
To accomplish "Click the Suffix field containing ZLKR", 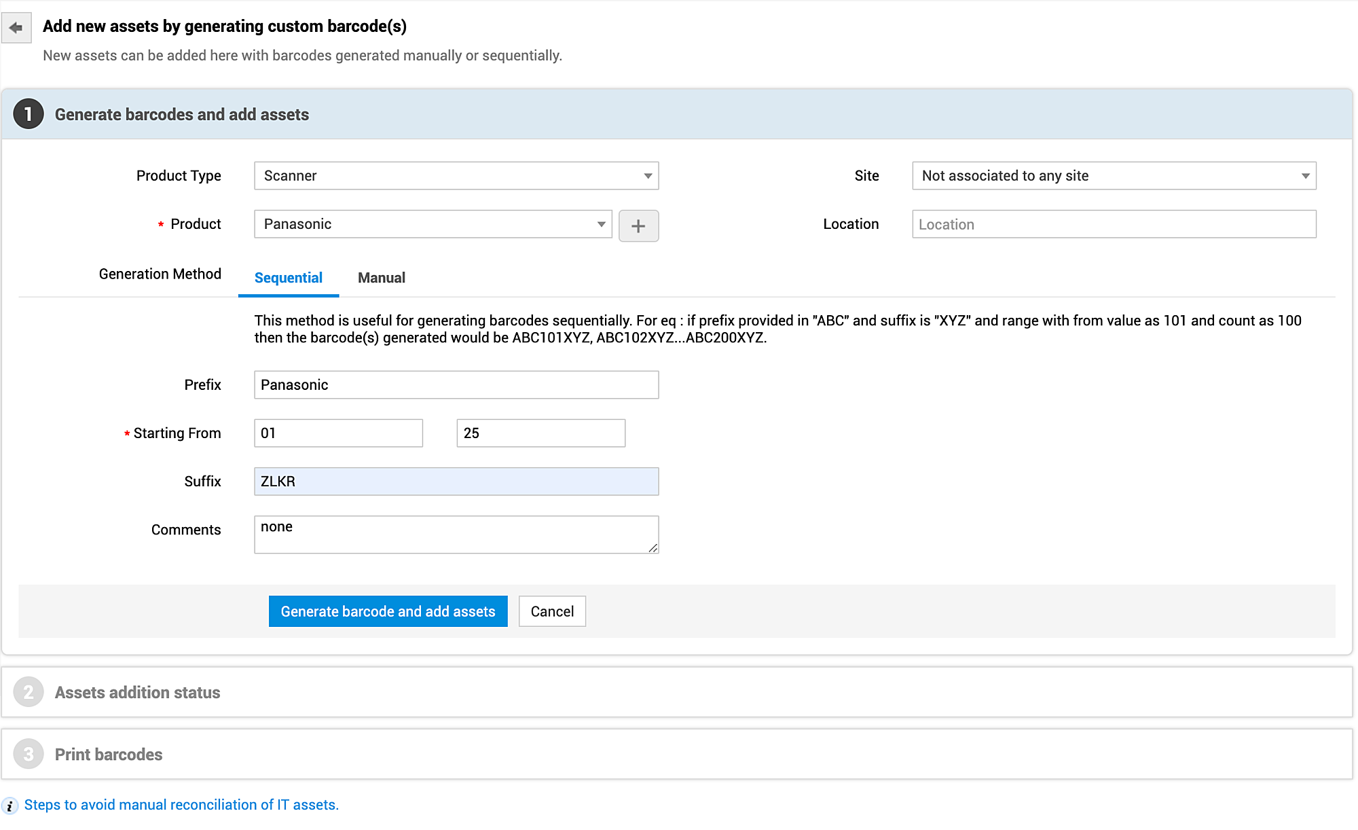I will point(456,482).
